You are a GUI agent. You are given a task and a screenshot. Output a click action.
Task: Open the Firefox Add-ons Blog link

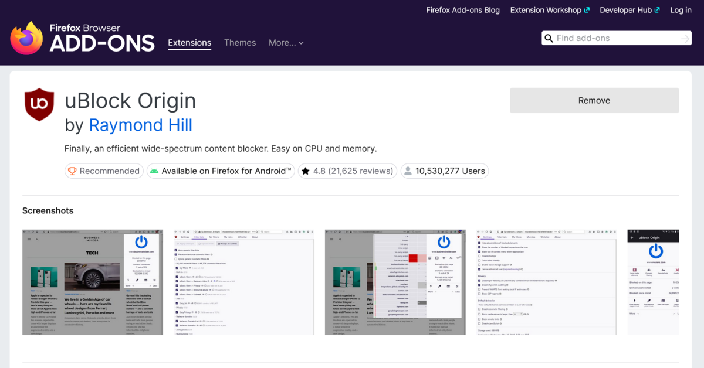coord(463,10)
